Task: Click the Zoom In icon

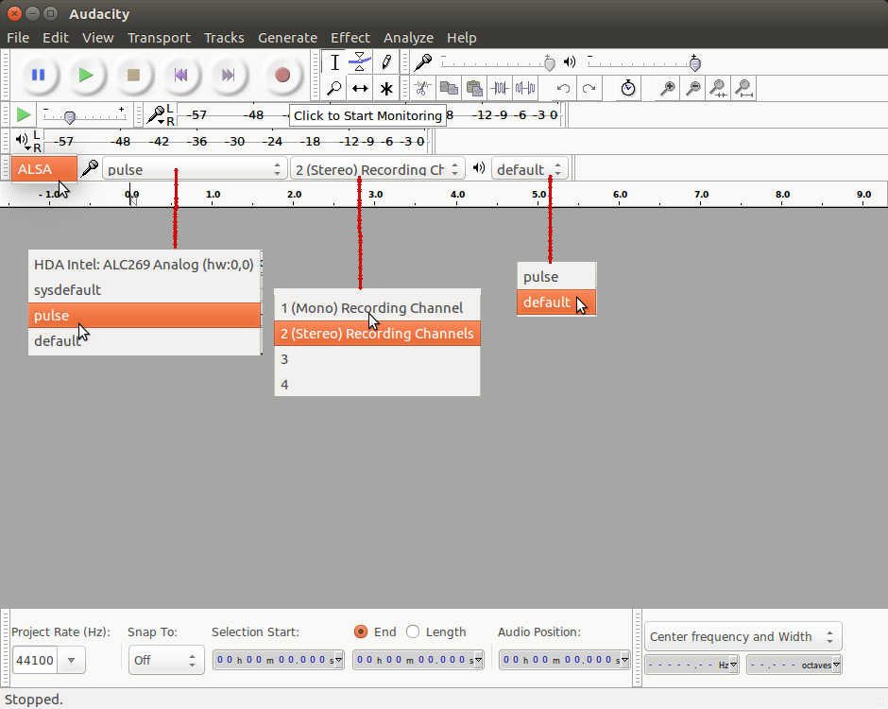Action: coord(667,89)
